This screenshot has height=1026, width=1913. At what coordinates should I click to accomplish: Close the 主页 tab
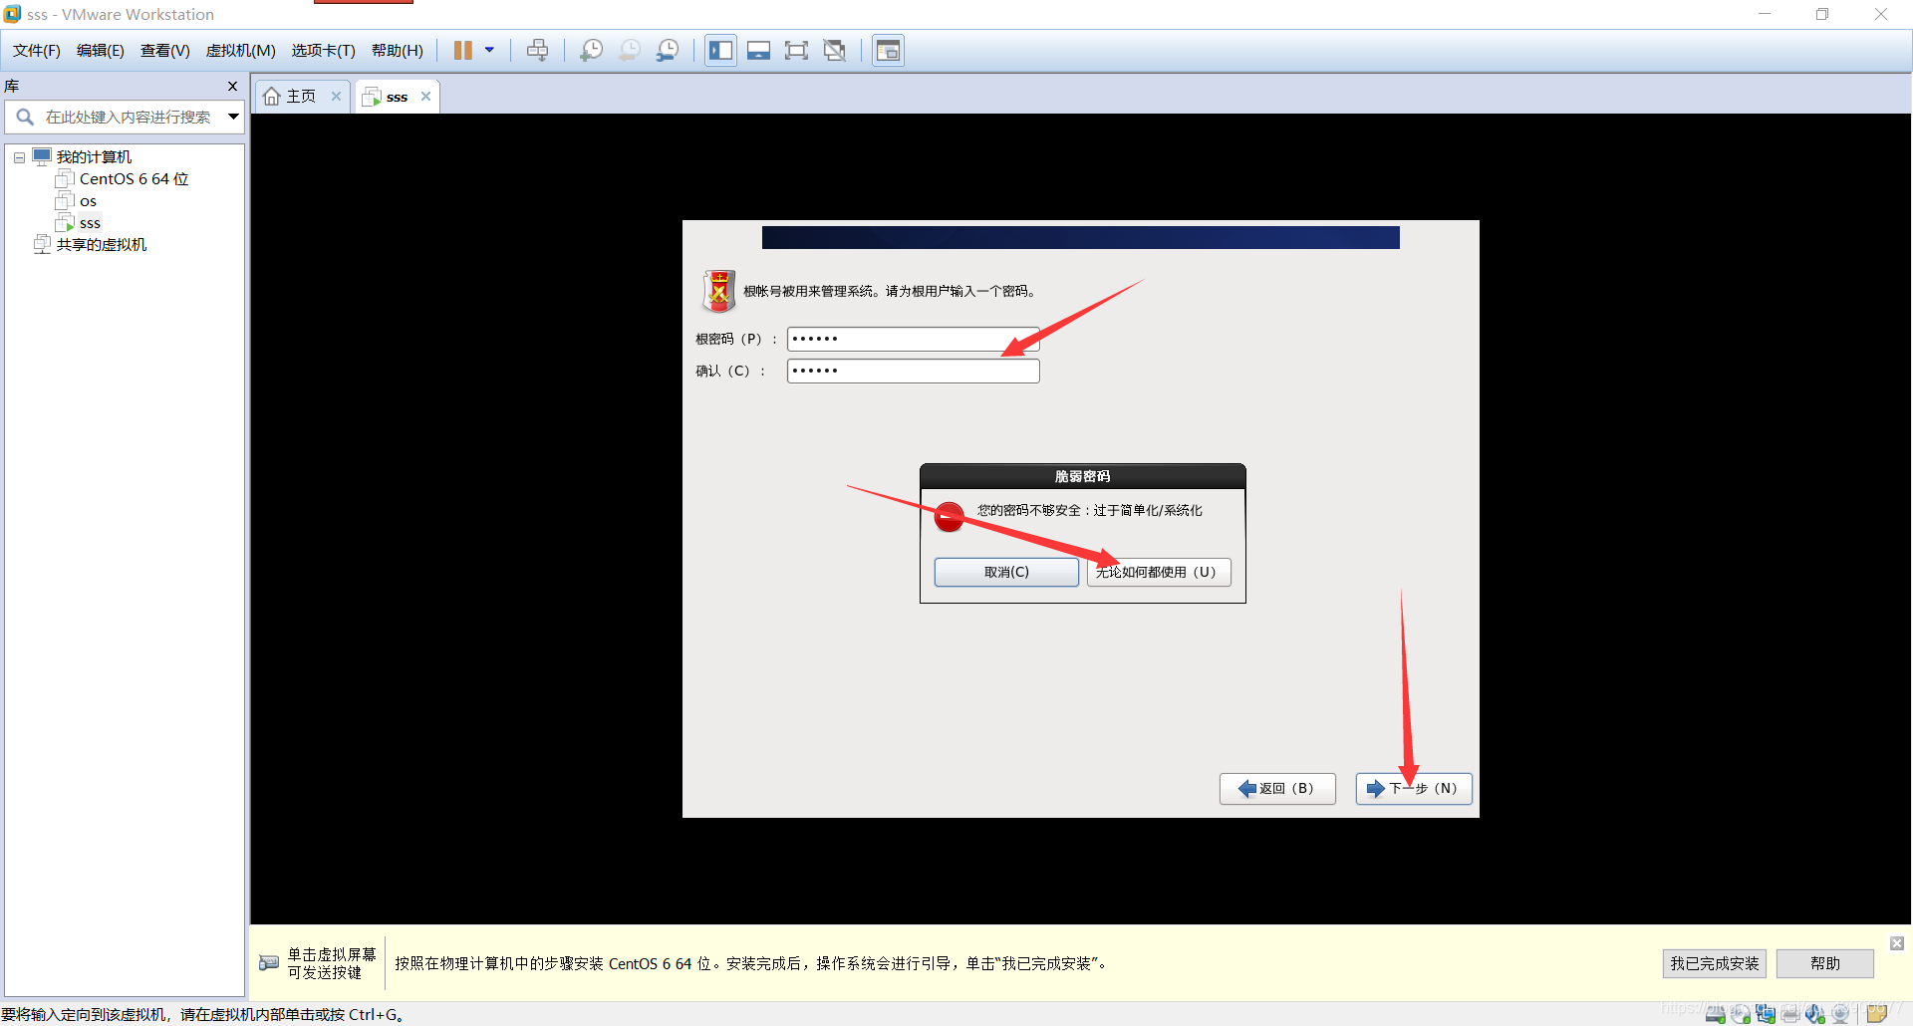[x=337, y=97]
